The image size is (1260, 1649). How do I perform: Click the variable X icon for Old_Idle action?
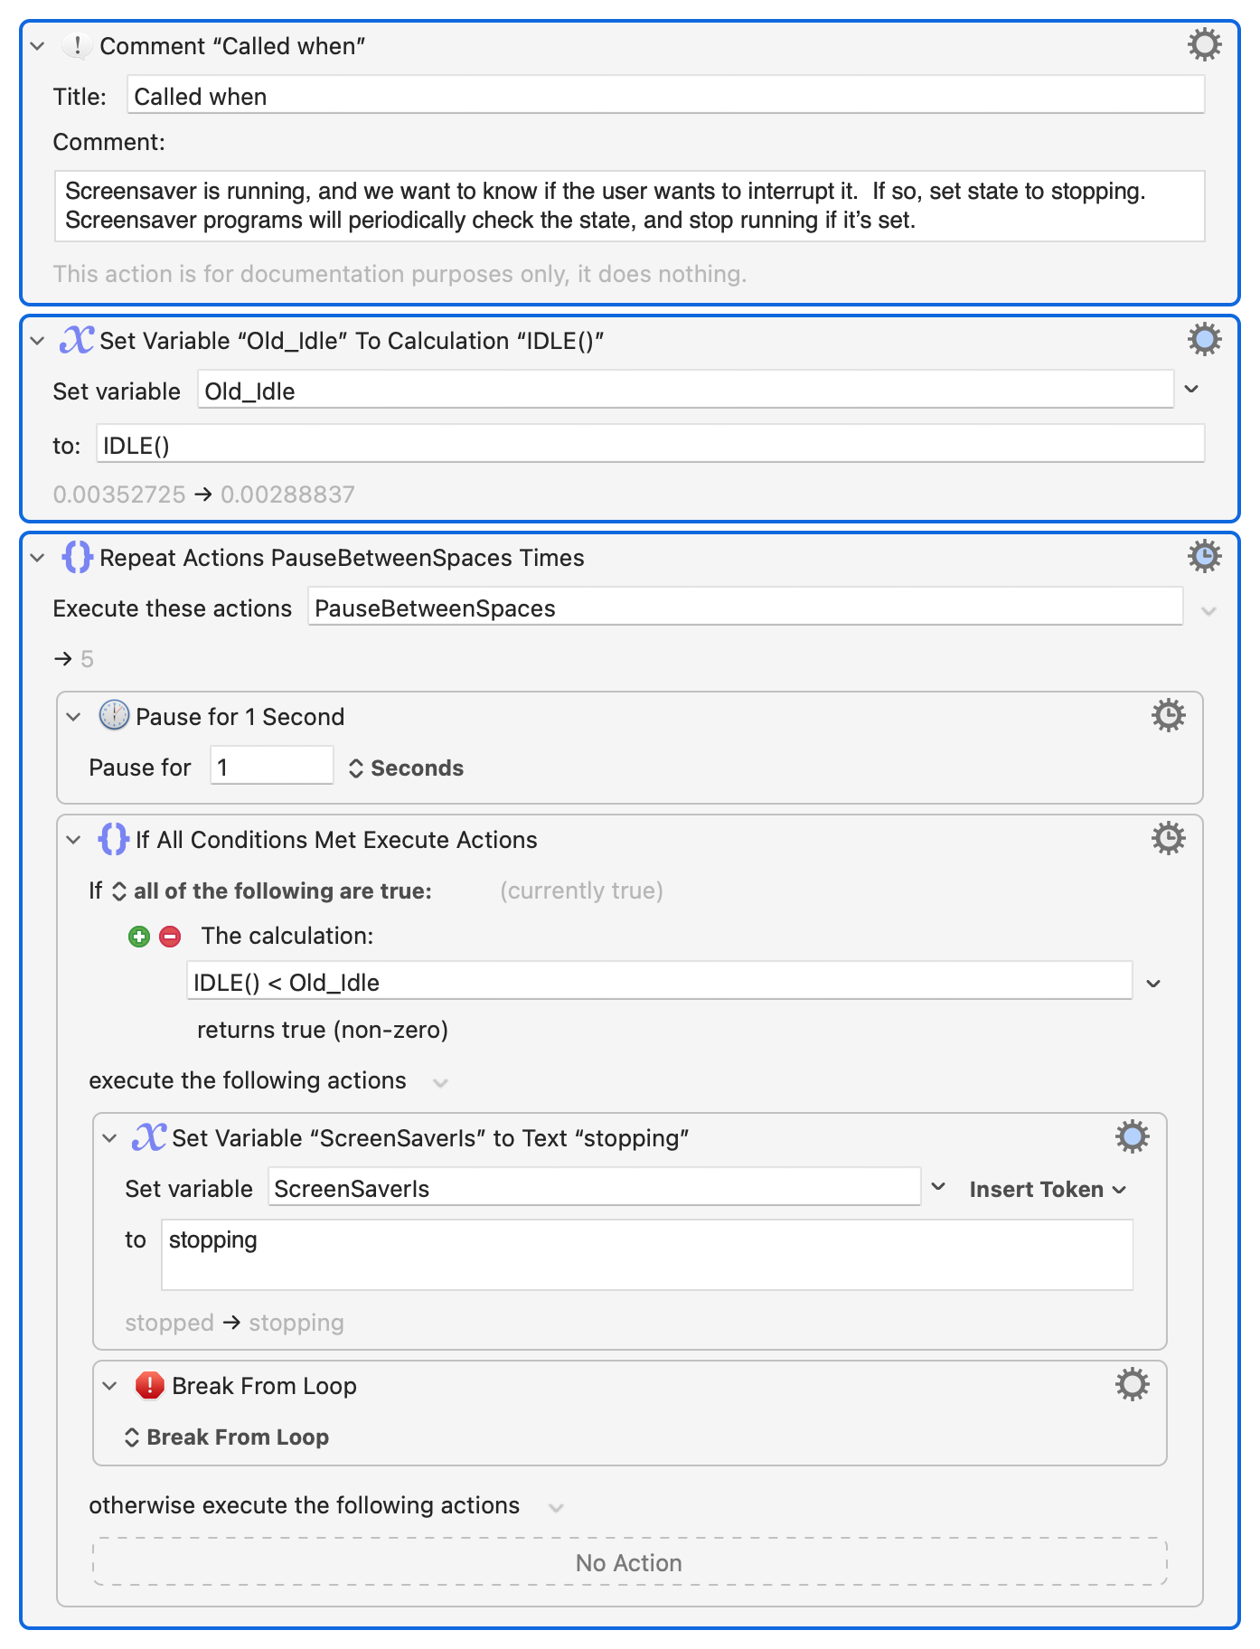(77, 340)
